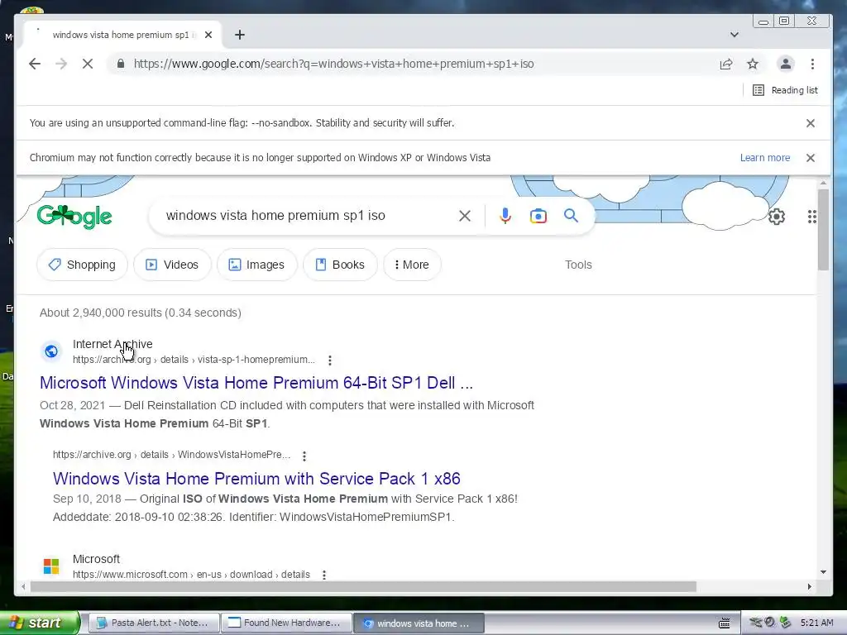Click the horizontal scroll right arrow
Viewport: 847px width, 635px height.
pos(809,586)
